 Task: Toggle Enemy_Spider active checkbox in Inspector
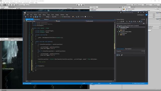(x=126, y=9)
